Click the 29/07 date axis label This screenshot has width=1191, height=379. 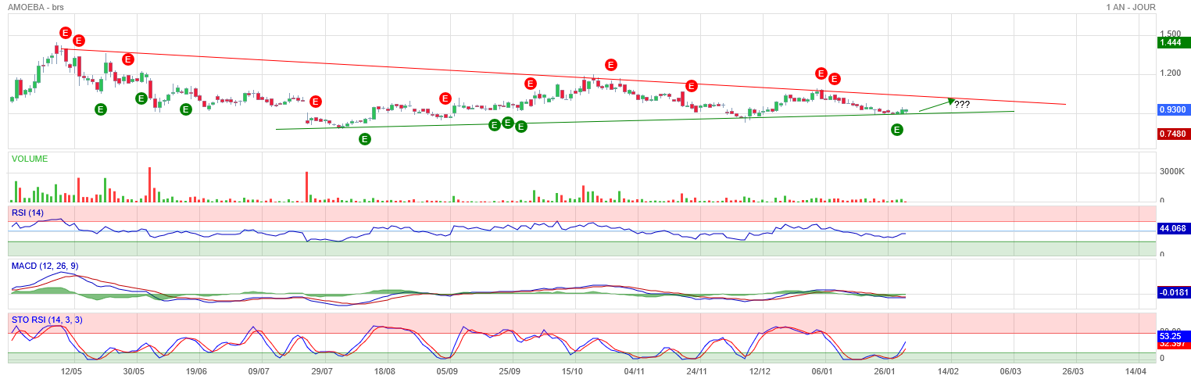point(322,372)
